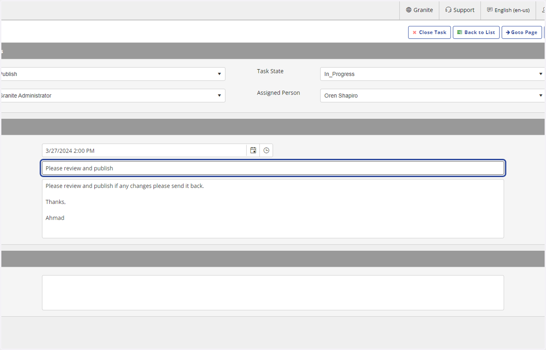This screenshot has width=546, height=350.
Task: Click the Goto Page button
Action: tap(522, 32)
